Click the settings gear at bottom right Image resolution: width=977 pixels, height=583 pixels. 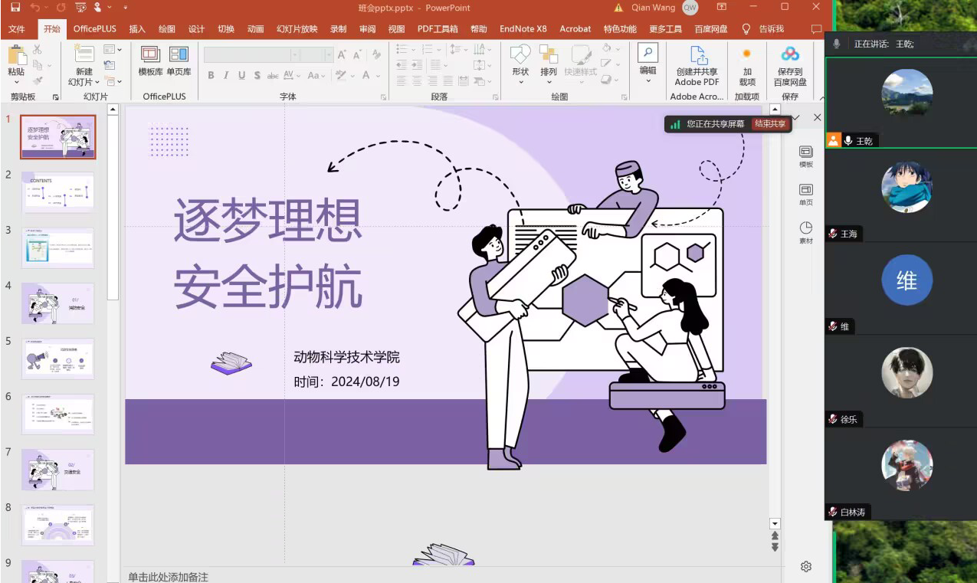[x=806, y=566]
